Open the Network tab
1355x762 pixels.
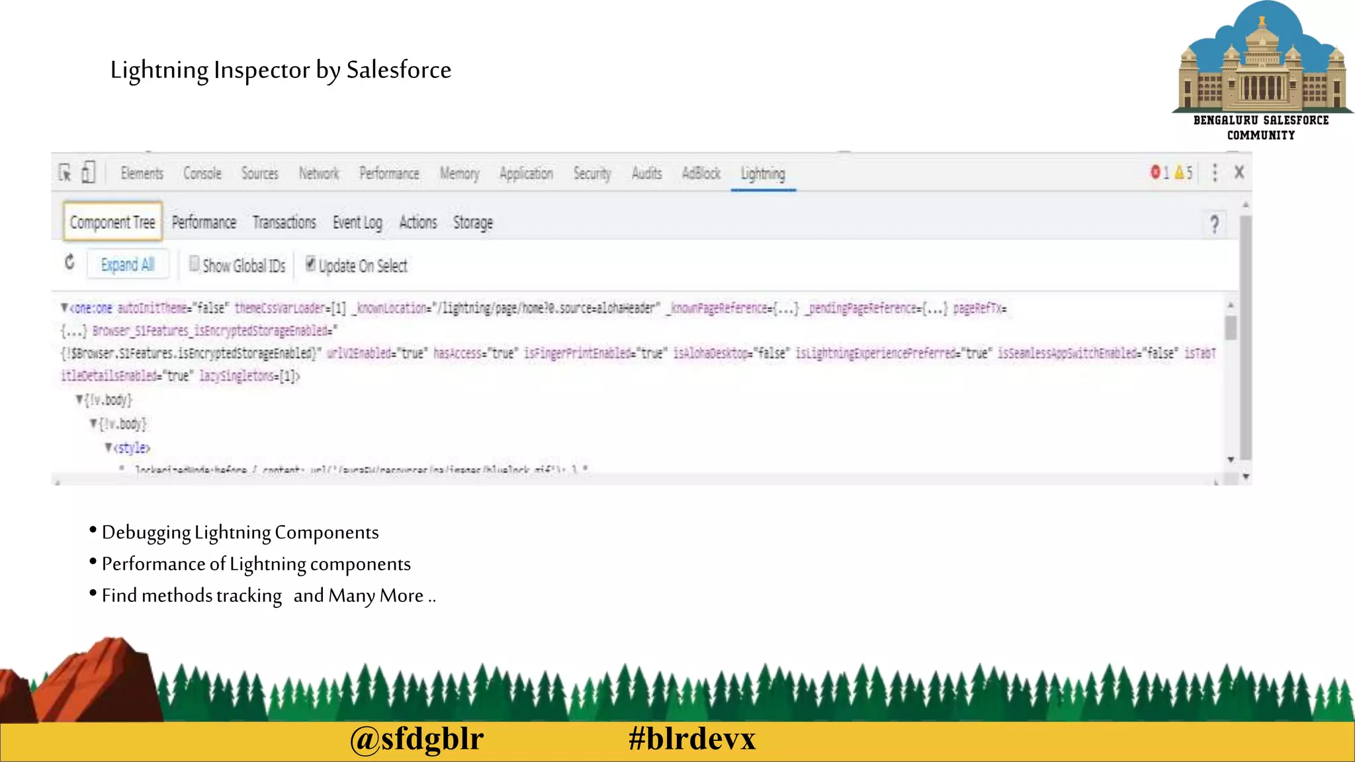click(319, 173)
